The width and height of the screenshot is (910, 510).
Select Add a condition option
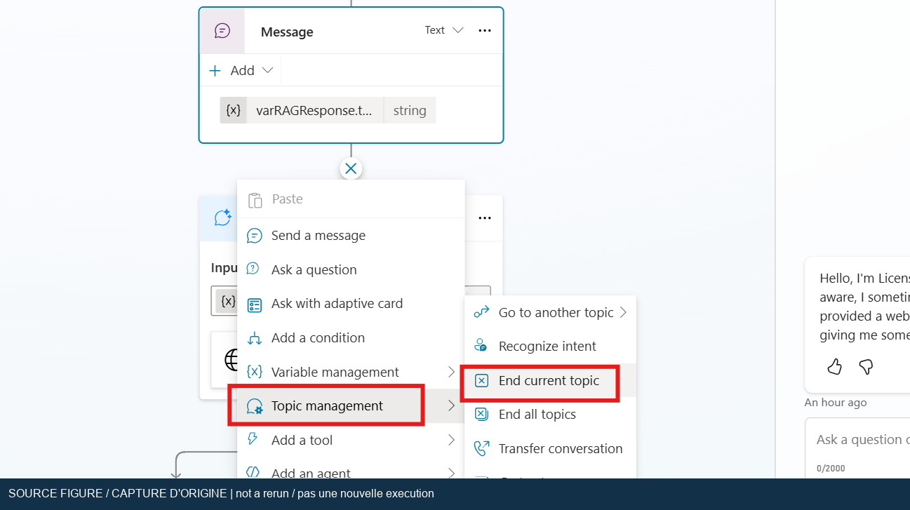351,337
